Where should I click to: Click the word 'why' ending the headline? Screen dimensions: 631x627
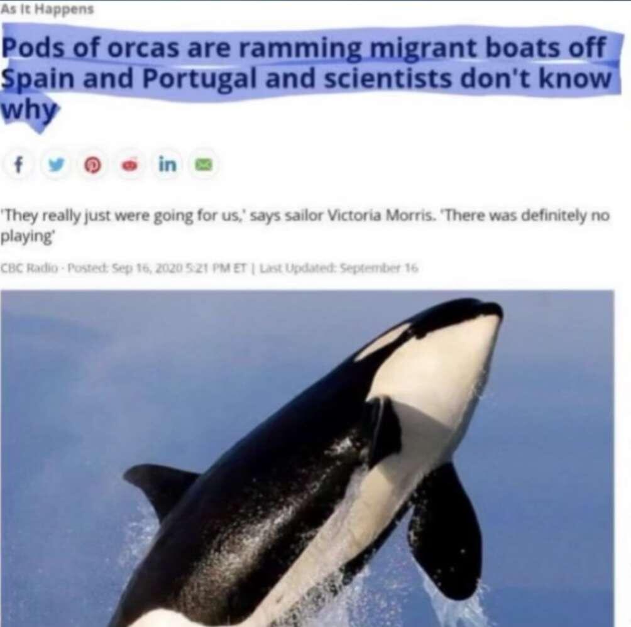30,109
